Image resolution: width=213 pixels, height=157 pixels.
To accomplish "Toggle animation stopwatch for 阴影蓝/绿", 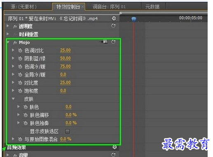I will 20,58.
